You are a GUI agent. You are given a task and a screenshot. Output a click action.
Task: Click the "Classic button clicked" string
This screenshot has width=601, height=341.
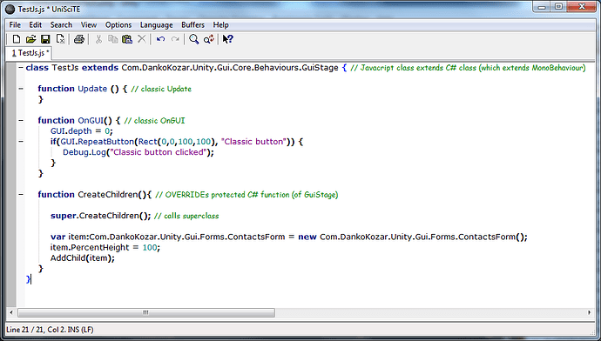[x=159, y=152]
